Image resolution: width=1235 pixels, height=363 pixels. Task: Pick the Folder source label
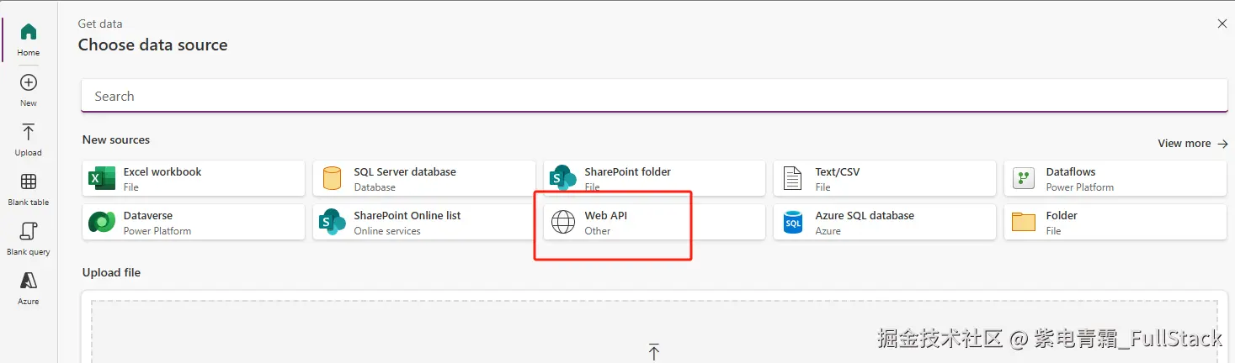tap(1062, 215)
